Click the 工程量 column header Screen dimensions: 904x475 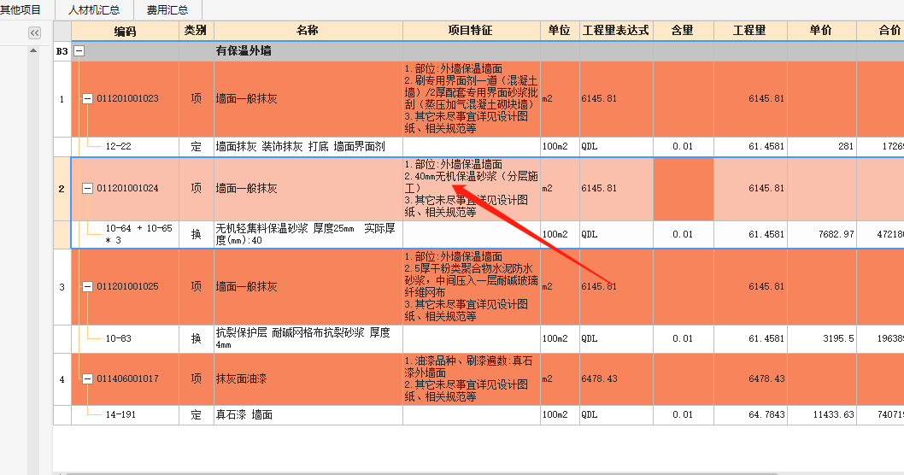pyautogui.click(x=750, y=31)
